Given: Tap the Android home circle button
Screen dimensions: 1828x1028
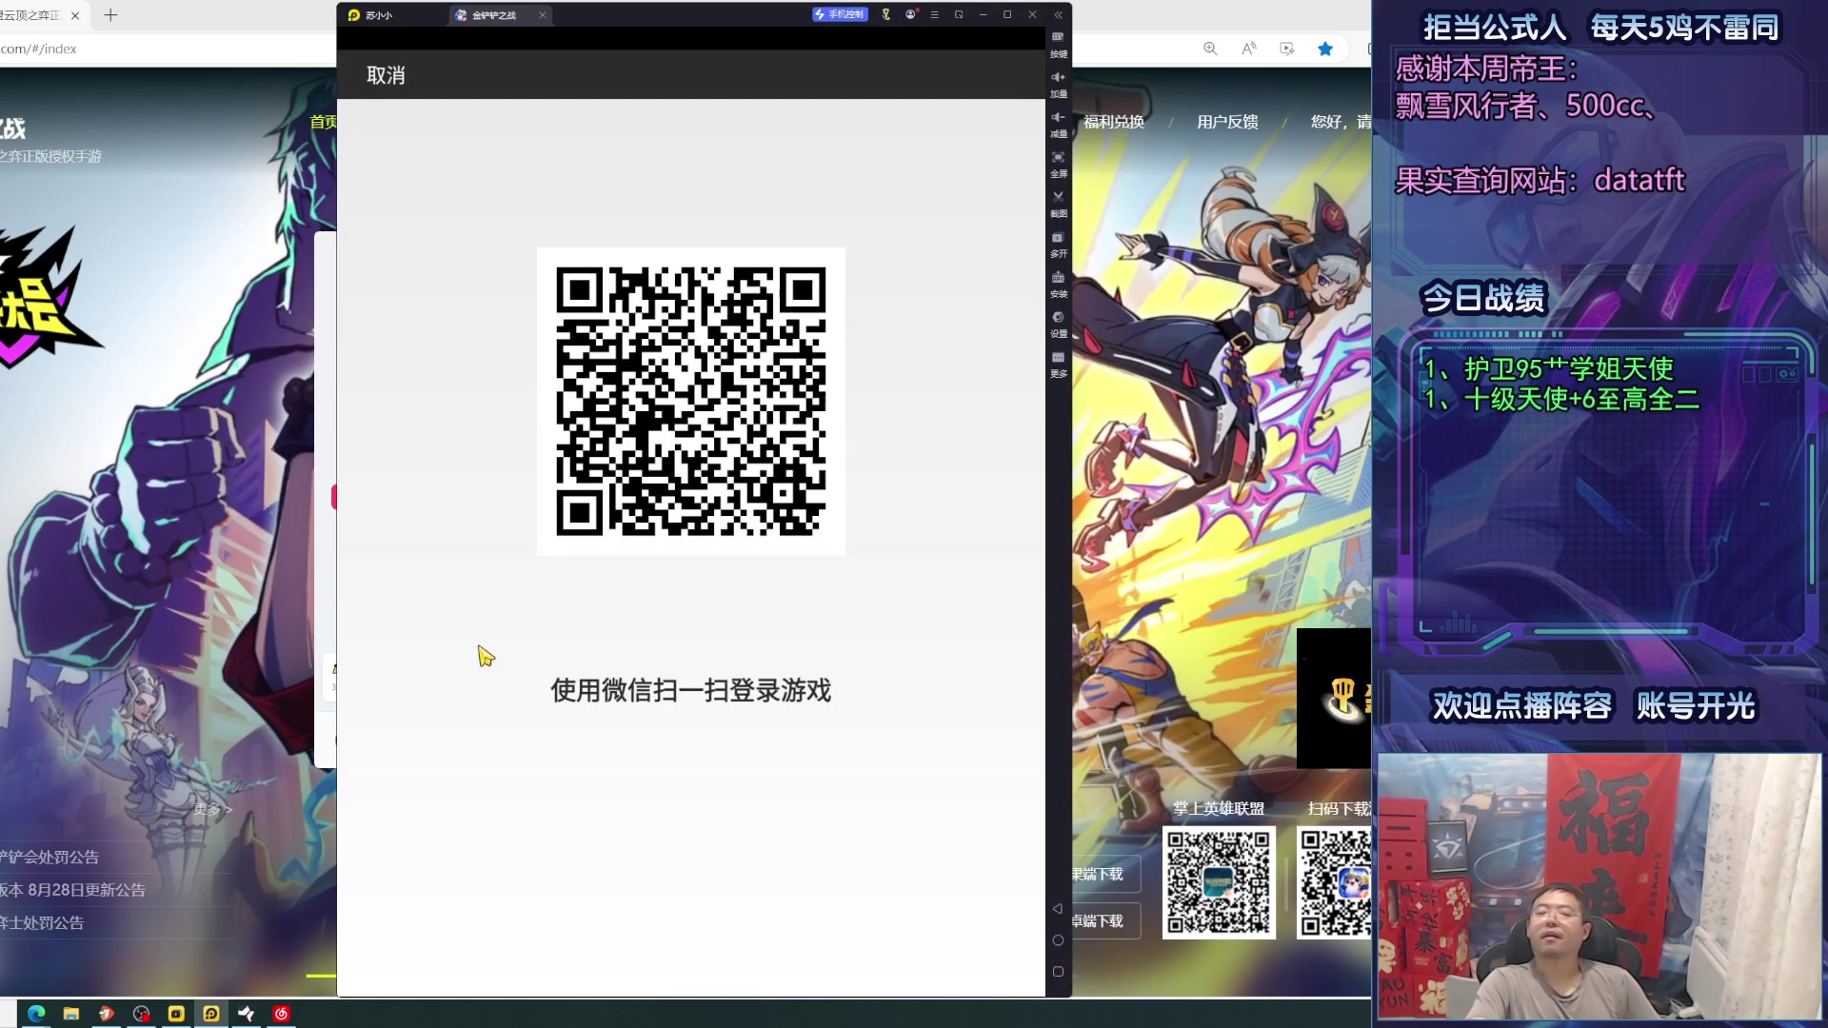Looking at the screenshot, I should click(x=1058, y=940).
